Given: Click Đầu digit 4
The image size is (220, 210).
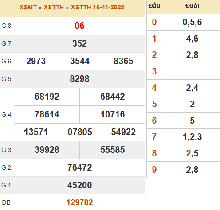Looking at the screenshot, I should (154, 88).
